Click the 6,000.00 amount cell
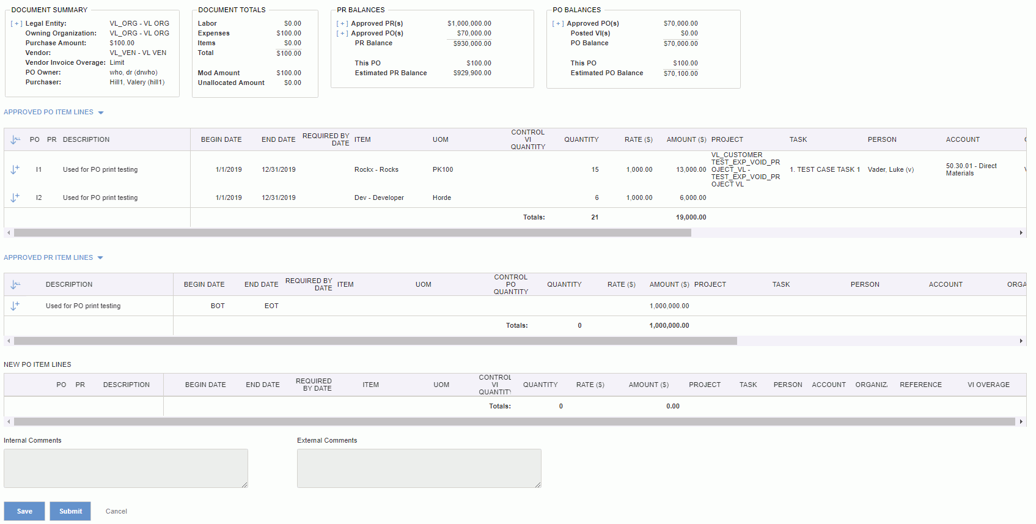 coord(693,198)
